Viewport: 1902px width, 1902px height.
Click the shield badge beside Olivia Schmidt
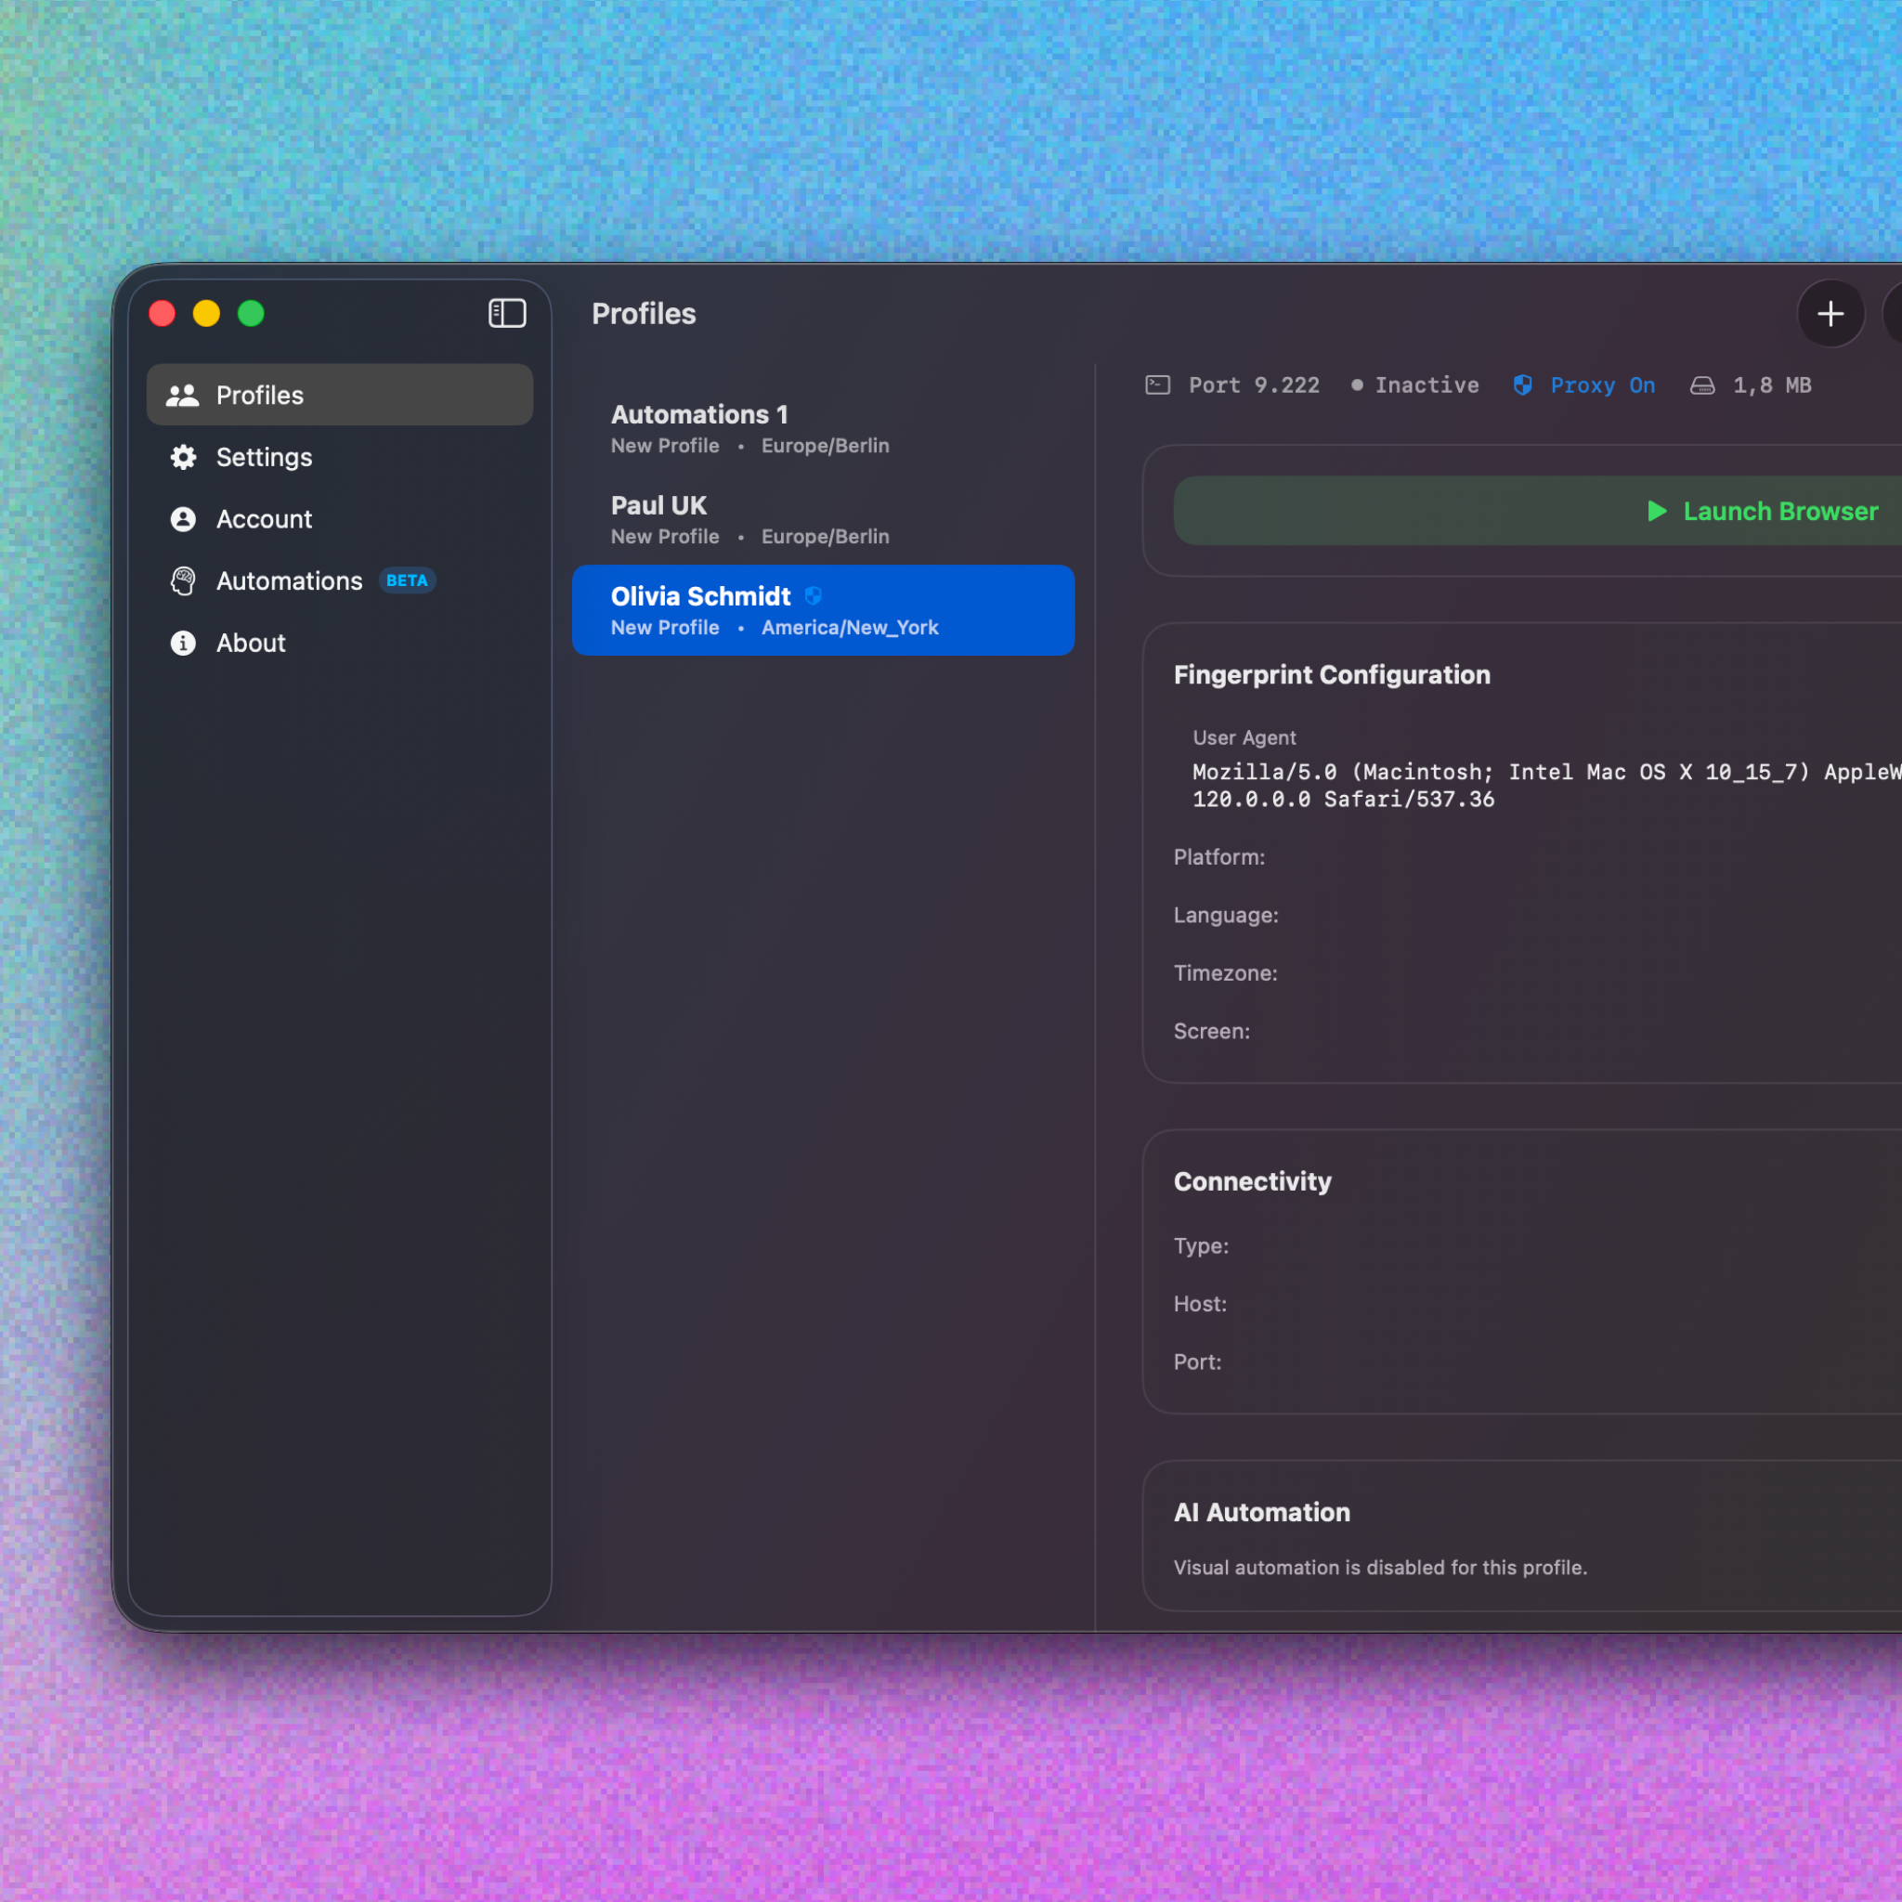coord(814,595)
